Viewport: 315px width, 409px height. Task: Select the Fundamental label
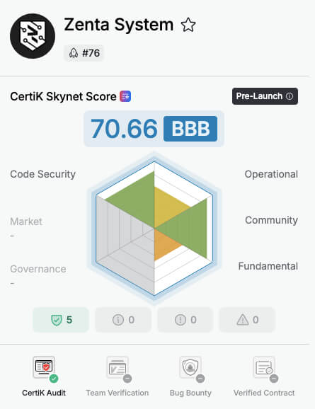[268, 266]
